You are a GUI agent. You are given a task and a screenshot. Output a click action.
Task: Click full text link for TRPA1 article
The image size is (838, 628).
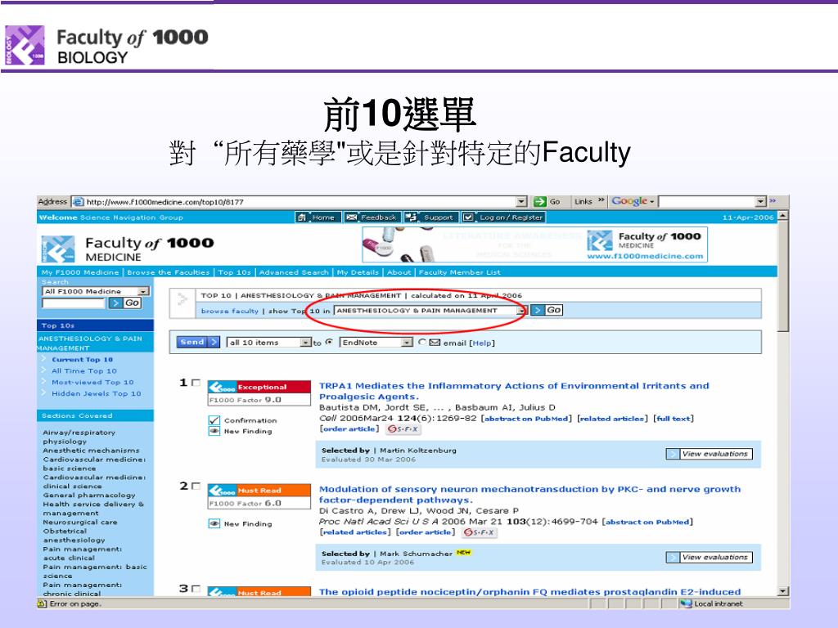coord(674,419)
